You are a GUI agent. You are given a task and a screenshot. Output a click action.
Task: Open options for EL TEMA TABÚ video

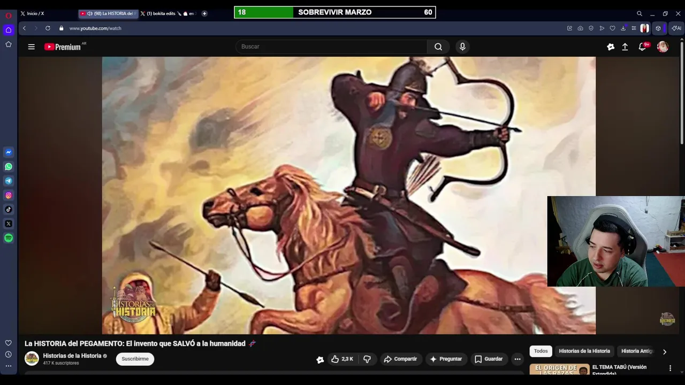[670, 368]
